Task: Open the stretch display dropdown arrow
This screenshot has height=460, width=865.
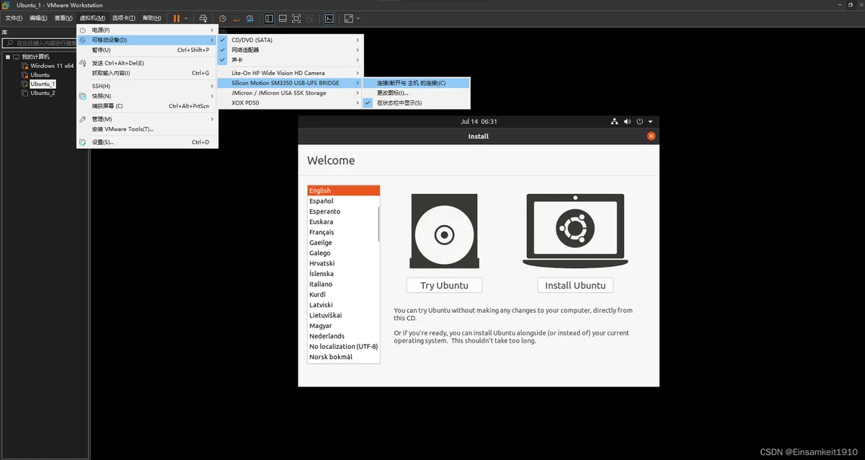Action: click(358, 18)
